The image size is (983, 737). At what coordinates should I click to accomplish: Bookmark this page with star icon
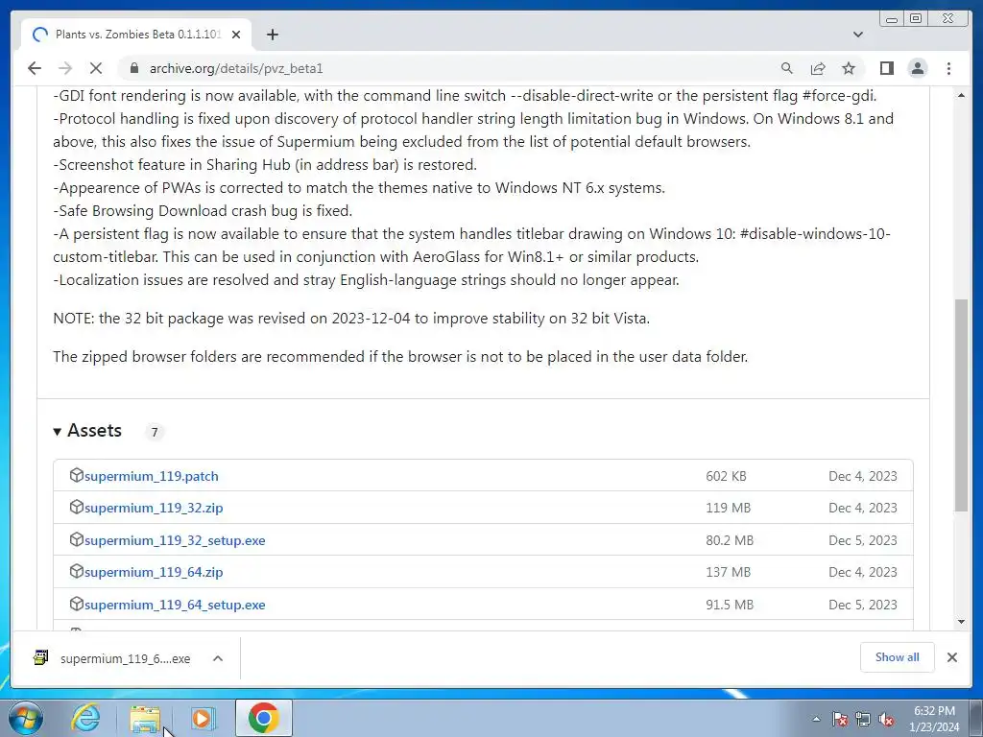point(849,68)
